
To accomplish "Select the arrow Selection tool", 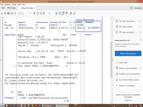I will [34, 13].
